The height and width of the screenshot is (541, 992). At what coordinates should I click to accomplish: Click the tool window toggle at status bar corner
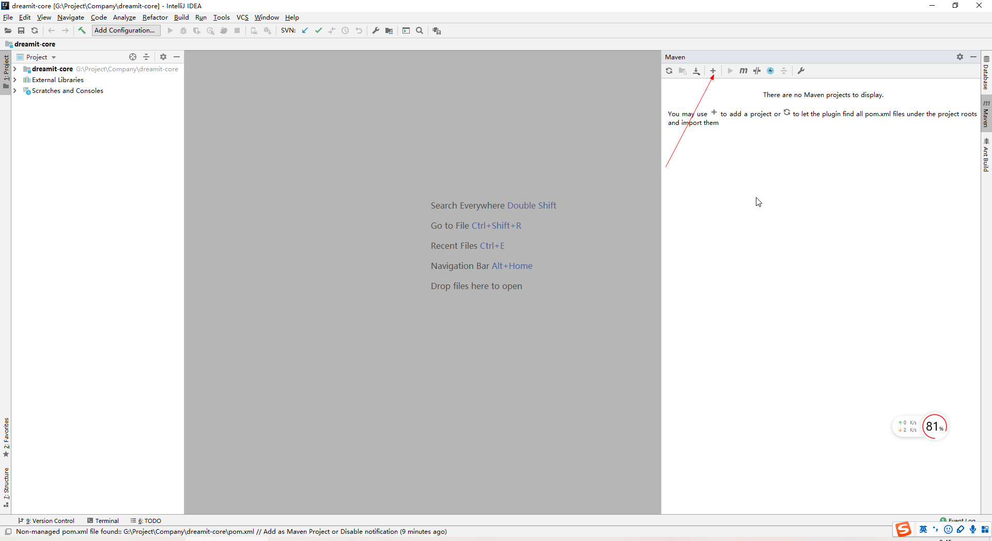pos(8,532)
